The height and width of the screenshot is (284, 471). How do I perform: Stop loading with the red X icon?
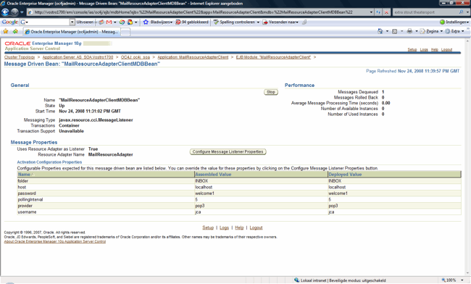coord(386,12)
